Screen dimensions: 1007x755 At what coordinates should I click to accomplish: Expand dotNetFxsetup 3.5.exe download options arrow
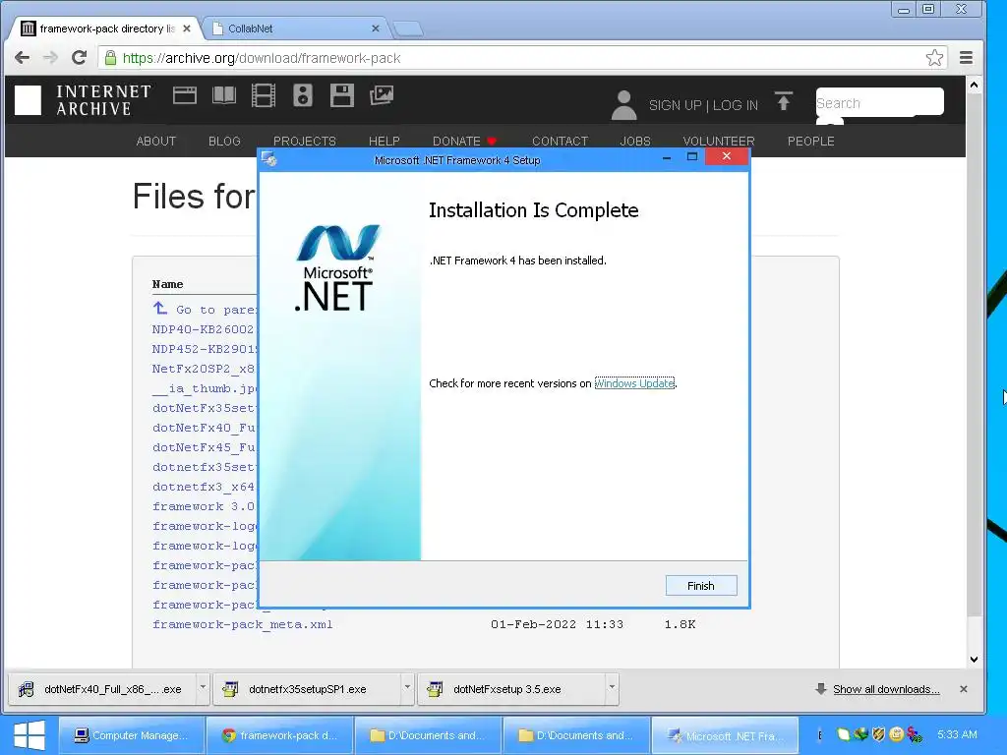click(612, 687)
